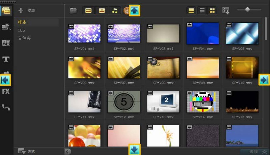The image size is (270, 155).
Task: Switch to list view
Action: pos(202,11)
